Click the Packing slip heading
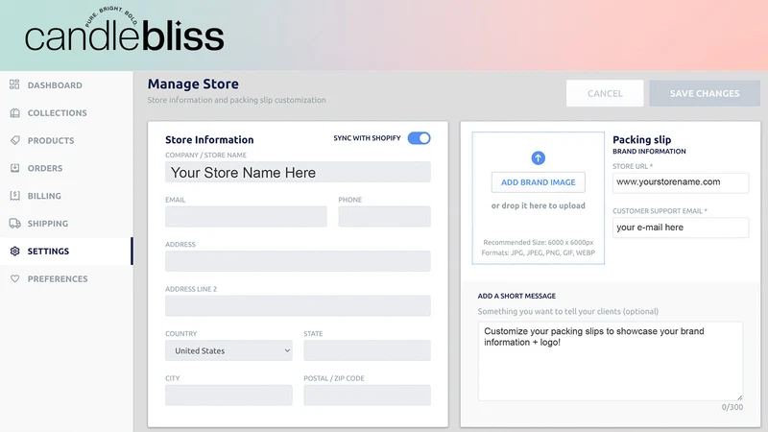This screenshot has width=768, height=432. pos(641,139)
